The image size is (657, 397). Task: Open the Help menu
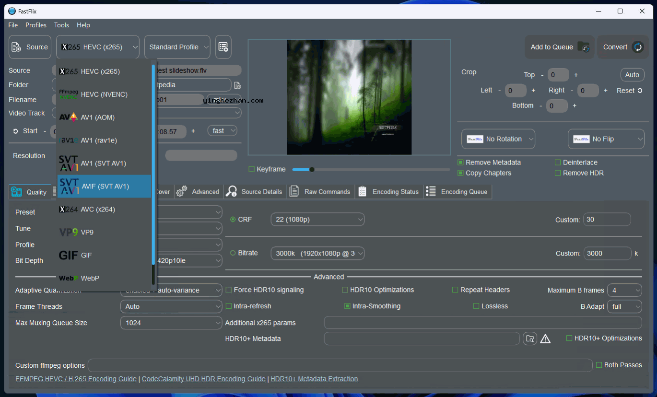[83, 25]
